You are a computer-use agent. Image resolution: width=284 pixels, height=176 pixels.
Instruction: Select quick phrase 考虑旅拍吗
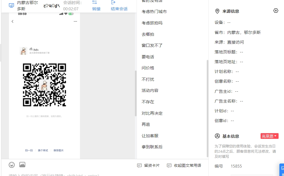coord(152,23)
